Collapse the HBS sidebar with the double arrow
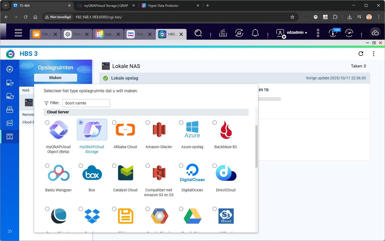Screen dimensions: 385x241 (x=10, y=231)
